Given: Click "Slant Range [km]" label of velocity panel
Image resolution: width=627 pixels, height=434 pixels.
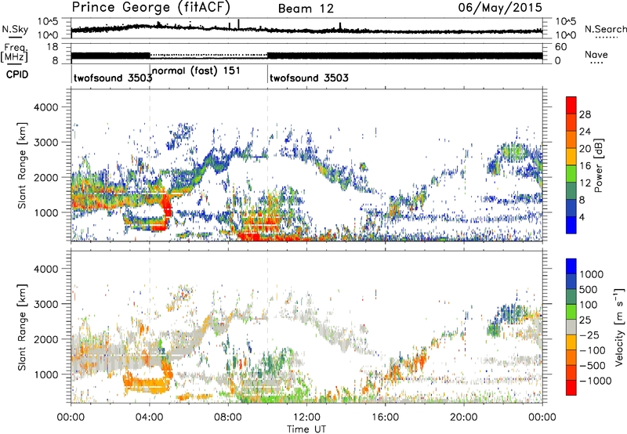Looking at the screenshot, I should 22,327.
